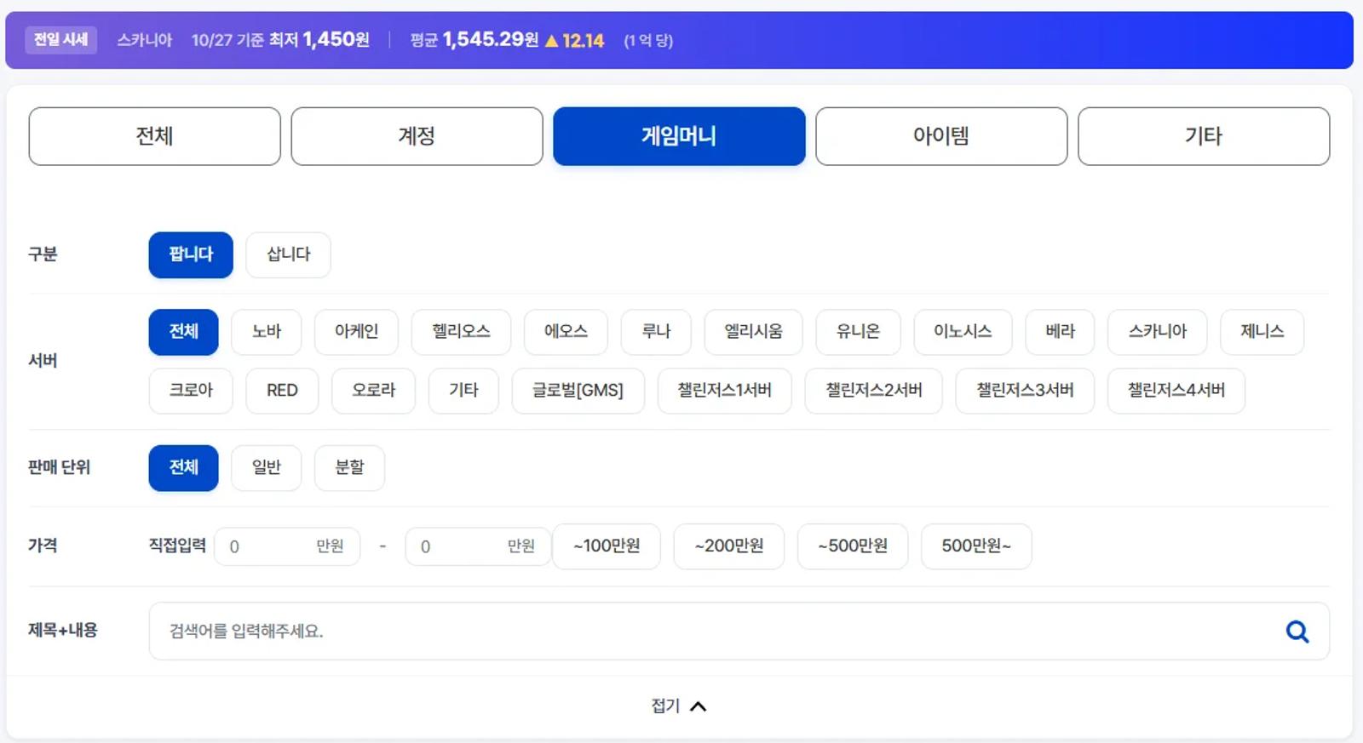Apply the ~100만원 price preset
This screenshot has height=743, width=1363.
607,546
